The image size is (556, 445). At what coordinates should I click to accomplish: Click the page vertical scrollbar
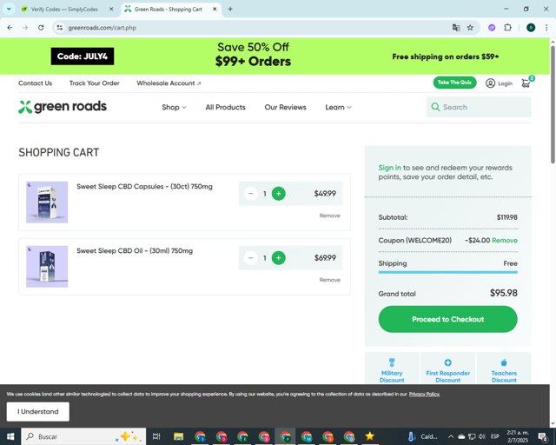(x=553, y=103)
